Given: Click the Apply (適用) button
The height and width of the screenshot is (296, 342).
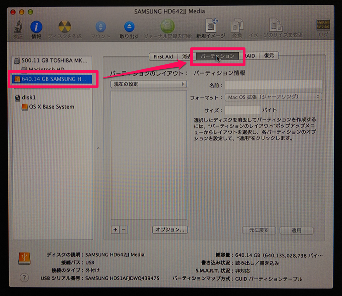Looking at the screenshot, I should coord(297,230).
